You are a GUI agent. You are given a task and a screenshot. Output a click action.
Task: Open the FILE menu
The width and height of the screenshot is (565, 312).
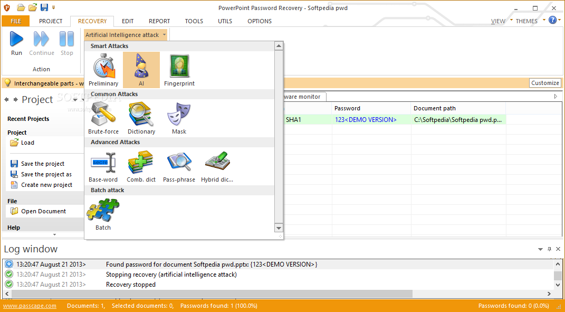pyautogui.click(x=16, y=21)
